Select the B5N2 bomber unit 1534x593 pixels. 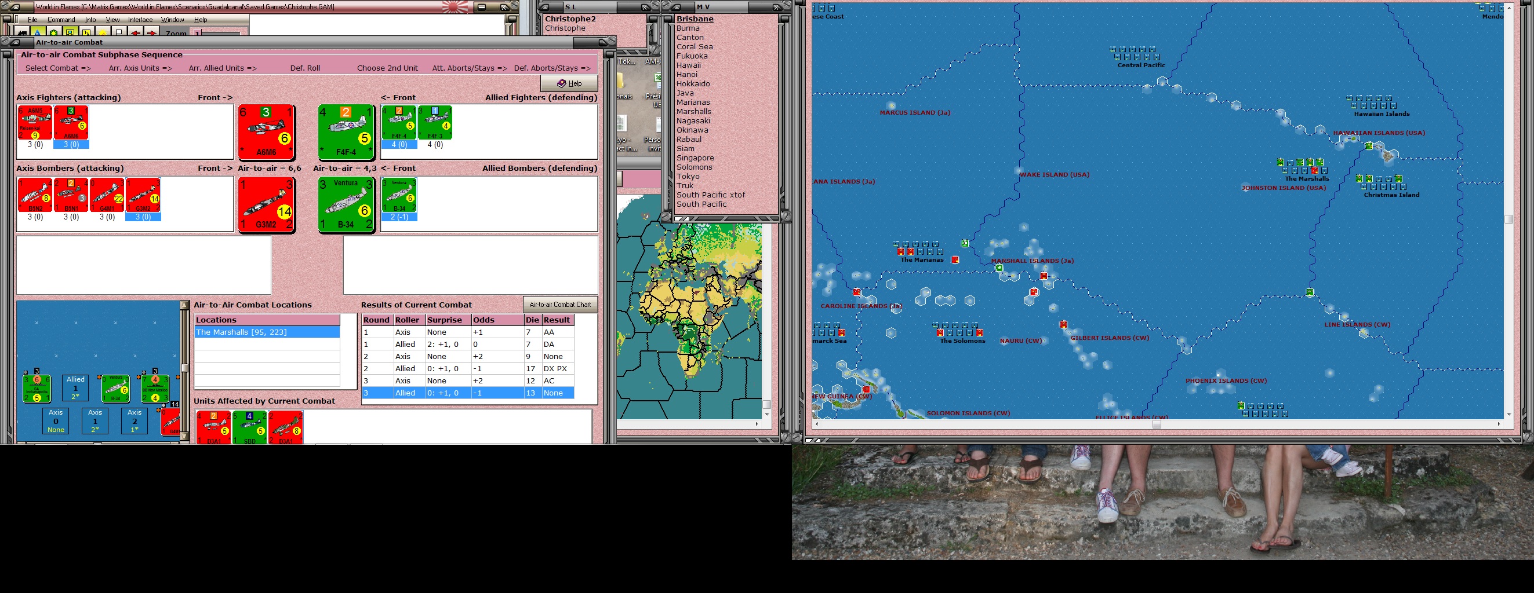coord(35,195)
